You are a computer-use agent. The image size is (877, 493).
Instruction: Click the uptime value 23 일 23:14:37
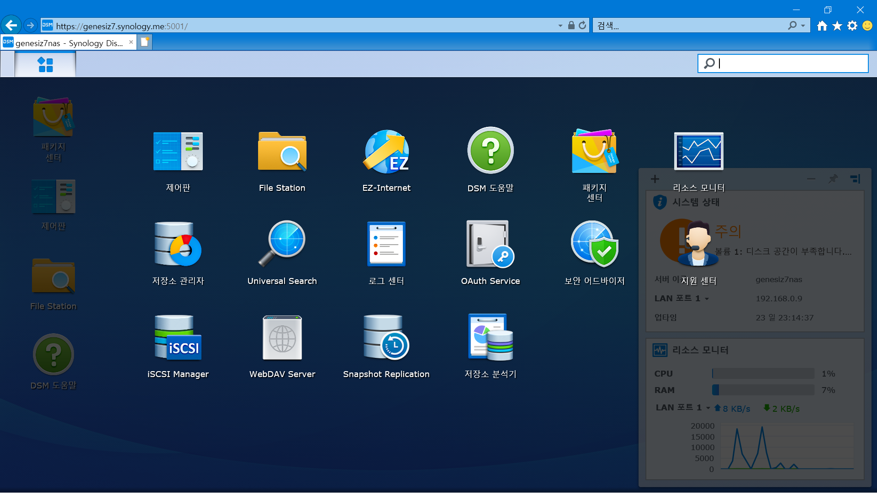[784, 318]
